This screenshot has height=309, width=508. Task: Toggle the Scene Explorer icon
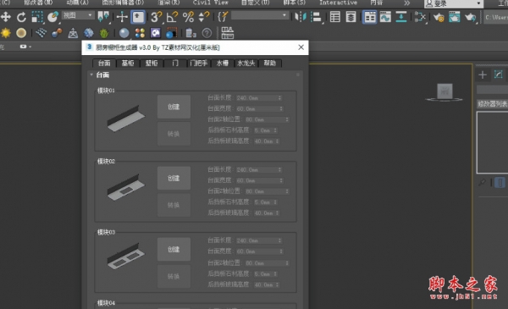[335, 17]
